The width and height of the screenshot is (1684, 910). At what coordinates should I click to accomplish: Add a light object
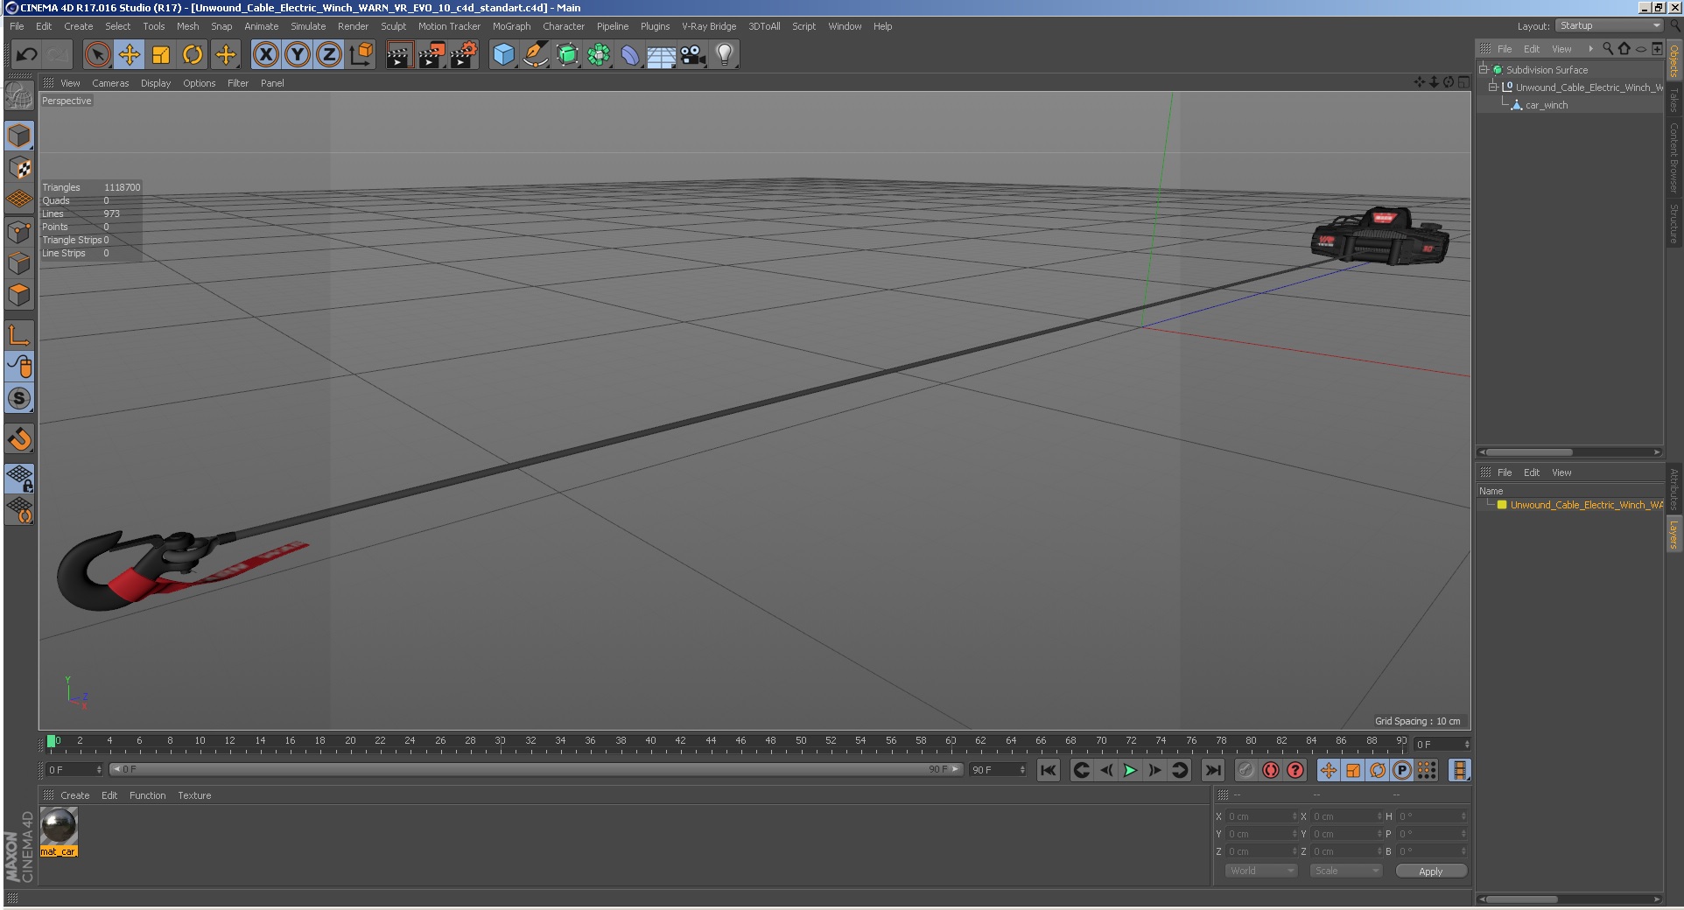tap(725, 55)
